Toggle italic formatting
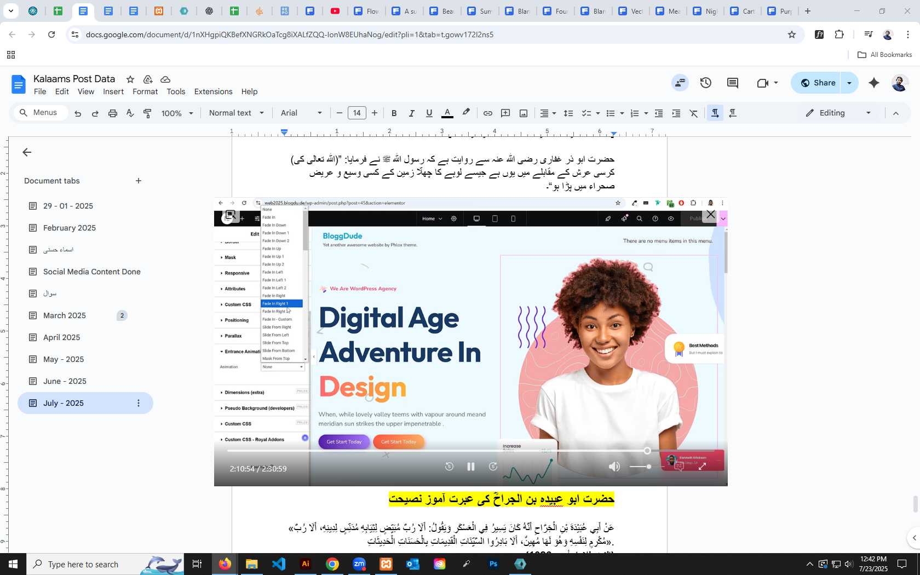This screenshot has width=920, height=575. 411,113
